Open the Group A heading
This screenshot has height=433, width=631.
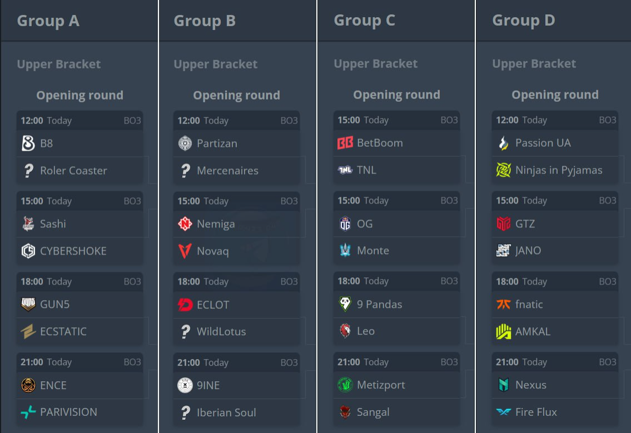(x=48, y=21)
